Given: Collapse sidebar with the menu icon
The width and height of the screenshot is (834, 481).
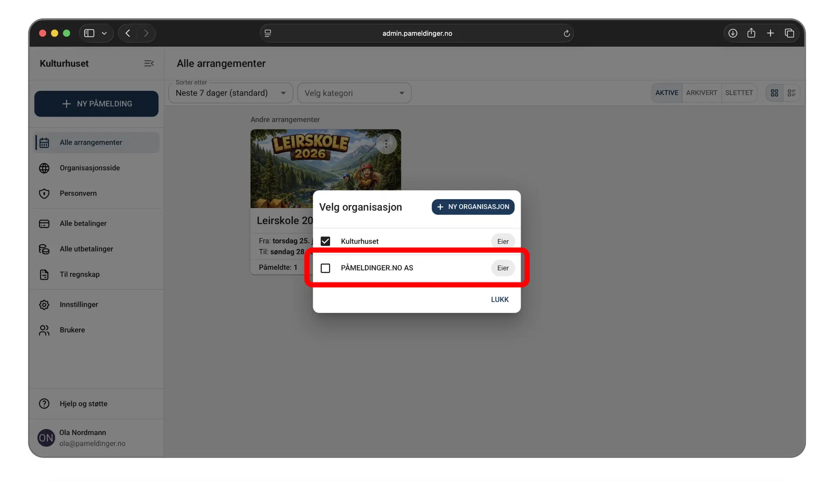Looking at the screenshot, I should tap(149, 63).
